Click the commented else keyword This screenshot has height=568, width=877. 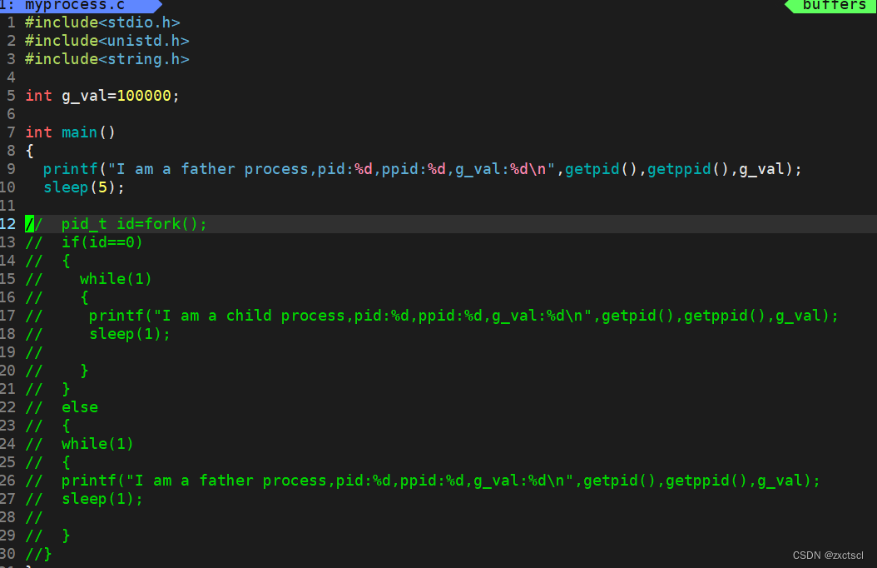(x=80, y=407)
